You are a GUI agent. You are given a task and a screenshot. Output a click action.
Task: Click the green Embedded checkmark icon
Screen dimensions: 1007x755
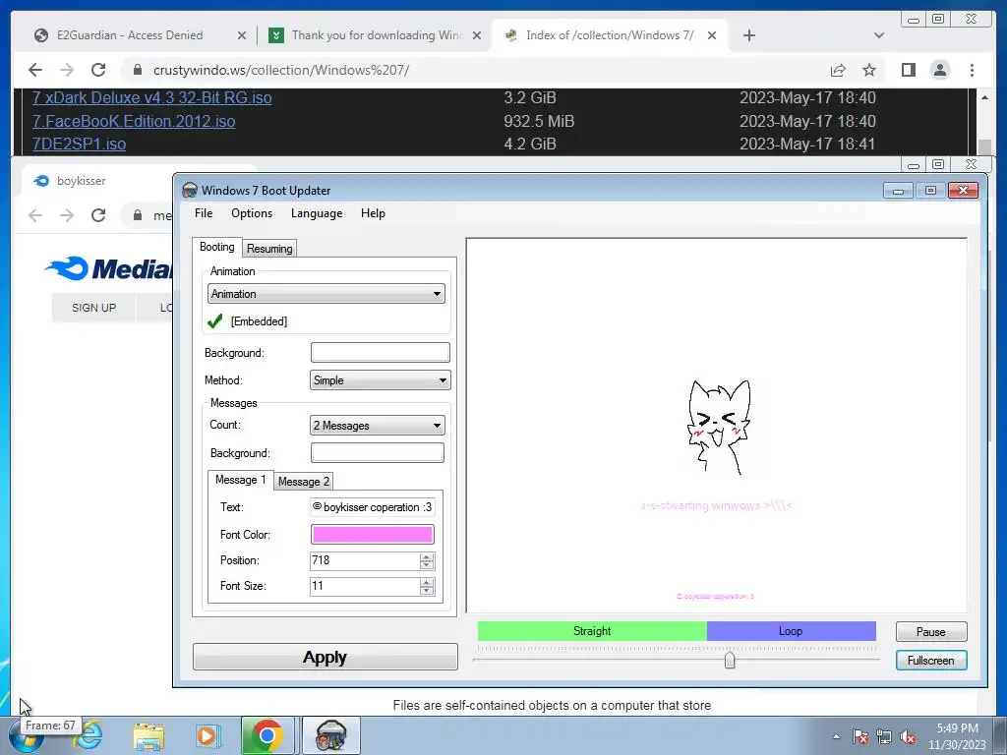[x=215, y=321]
